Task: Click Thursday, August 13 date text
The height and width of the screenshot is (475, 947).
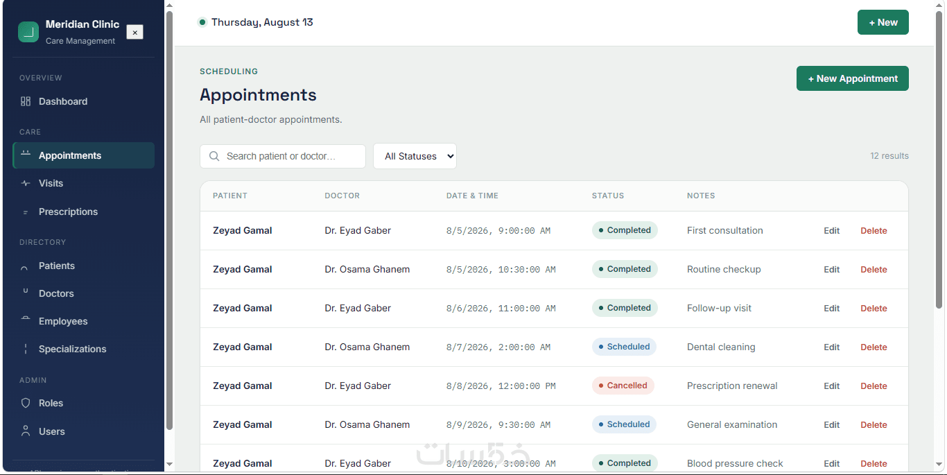Action: click(262, 22)
